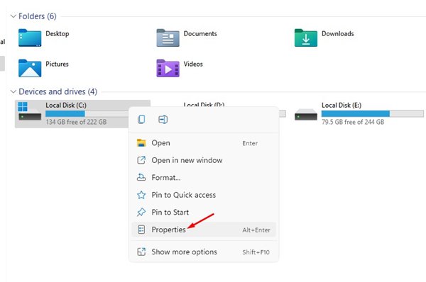Click the Rename icon in context menu
The width and height of the screenshot is (426, 282).
point(163,119)
